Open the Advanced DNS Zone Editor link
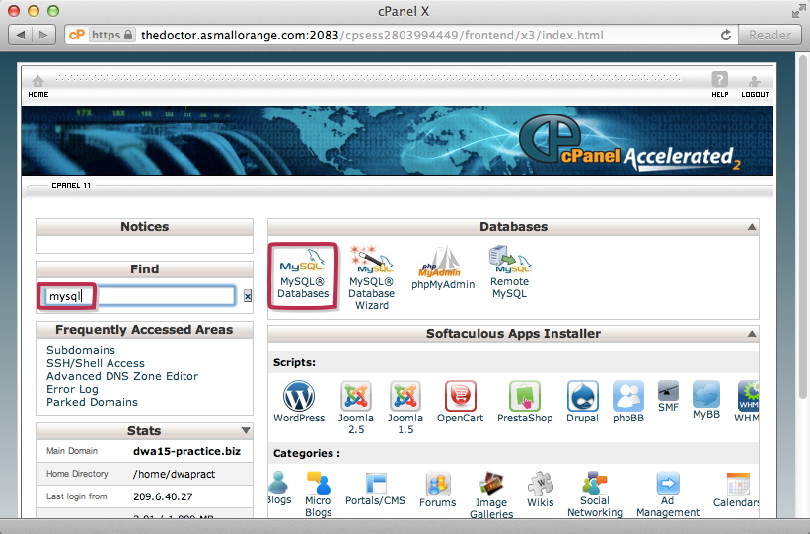This screenshot has height=534, width=810. (x=122, y=376)
